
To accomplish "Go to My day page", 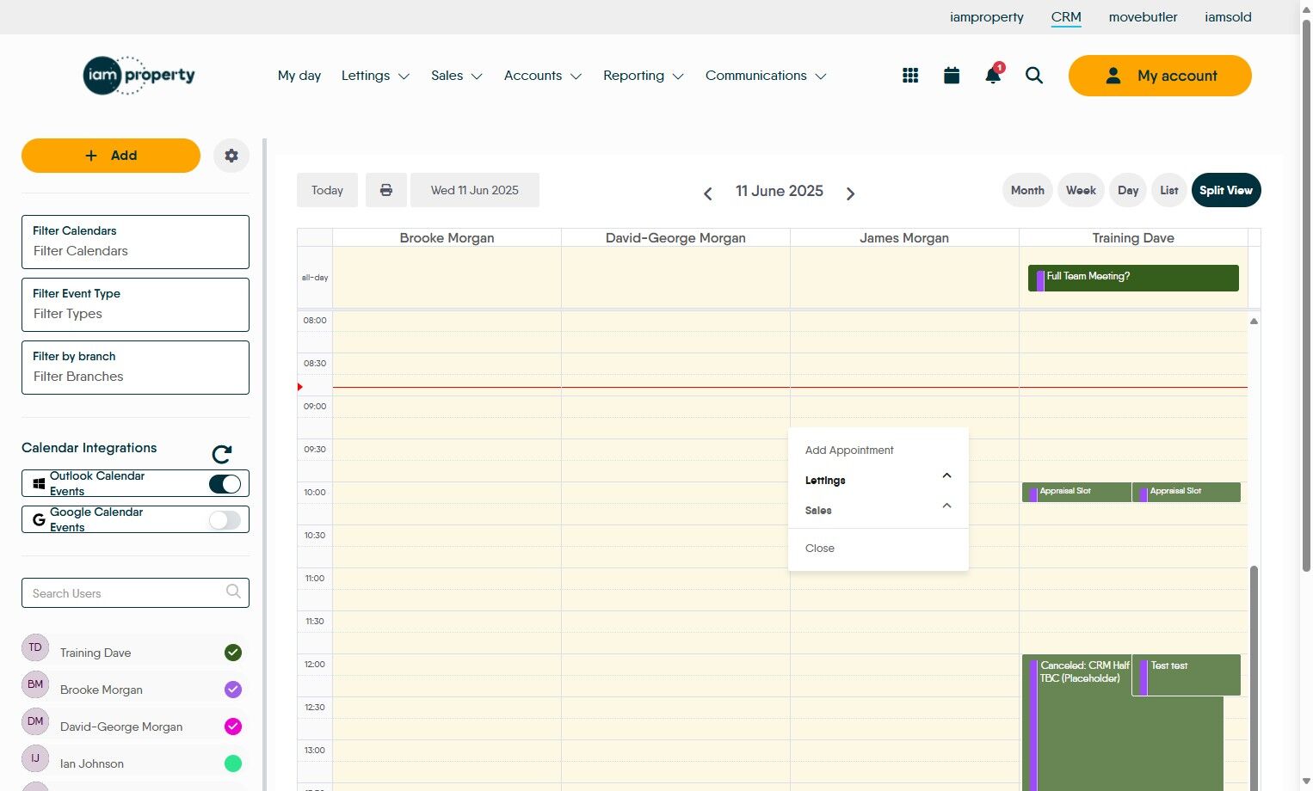I will [x=299, y=76].
